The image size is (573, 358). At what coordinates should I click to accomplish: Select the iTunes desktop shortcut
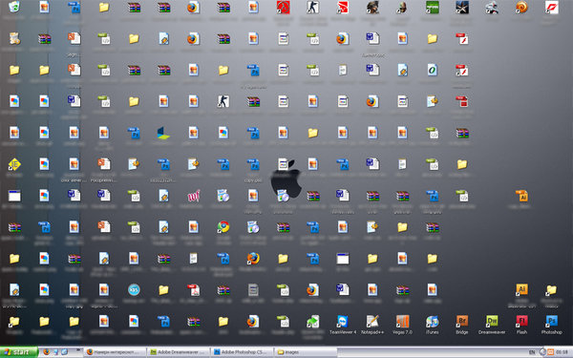coord(432,325)
